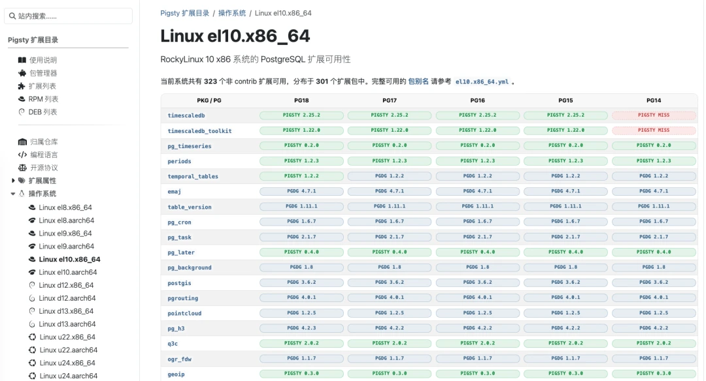Focus the 站内搜索 search field

[70, 16]
